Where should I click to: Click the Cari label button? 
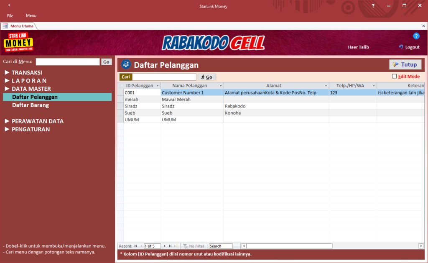coord(126,77)
